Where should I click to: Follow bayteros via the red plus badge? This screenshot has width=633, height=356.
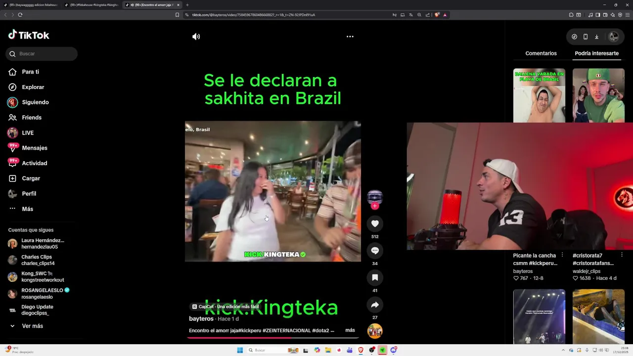(375, 206)
